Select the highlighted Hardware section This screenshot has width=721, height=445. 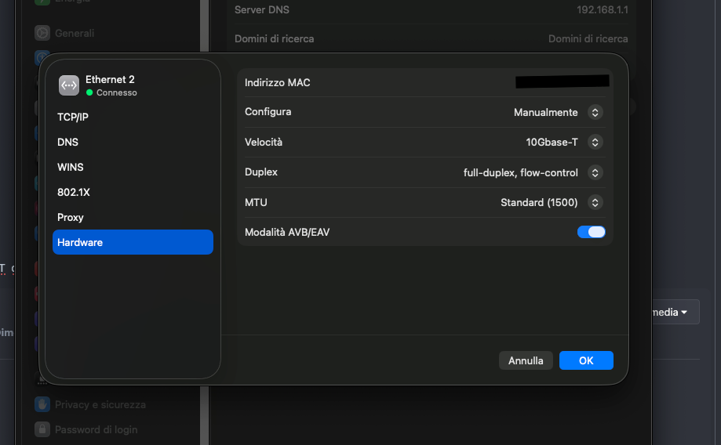coord(80,242)
